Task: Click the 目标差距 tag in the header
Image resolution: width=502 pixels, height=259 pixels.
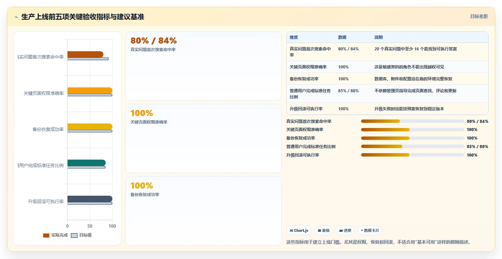Action: tap(479, 16)
